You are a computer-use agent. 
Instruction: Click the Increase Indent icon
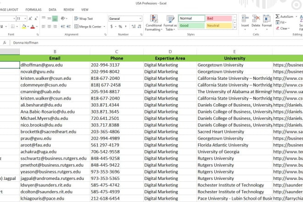pyautogui.click(x=68, y=27)
